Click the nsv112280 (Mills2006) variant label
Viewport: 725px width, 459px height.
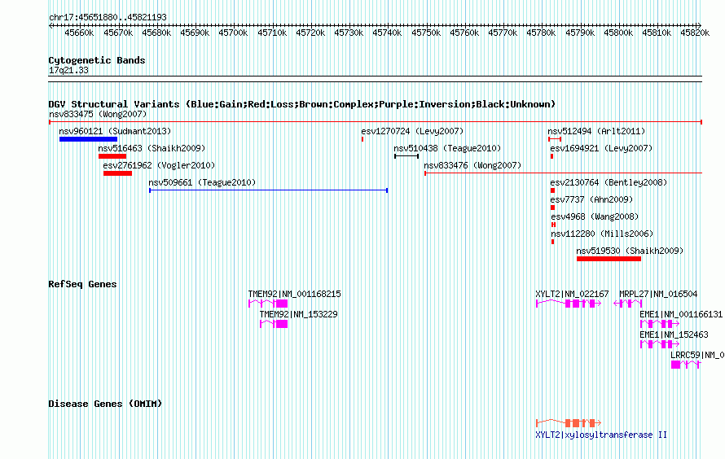pyautogui.click(x=602, y=234)
